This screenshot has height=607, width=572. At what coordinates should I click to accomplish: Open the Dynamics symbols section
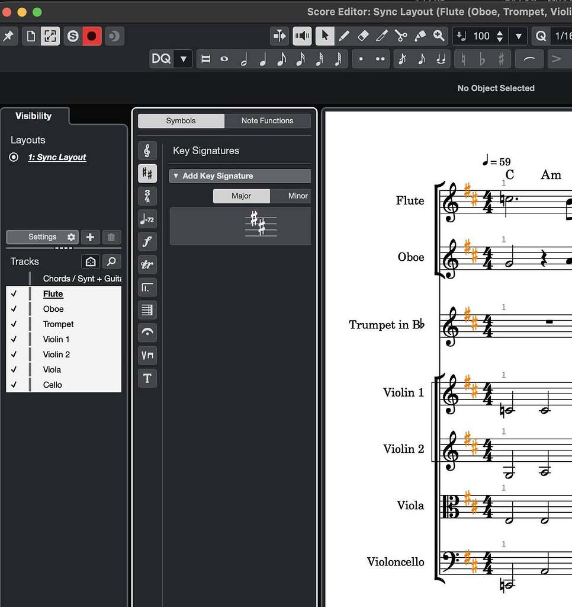point(147,241)
